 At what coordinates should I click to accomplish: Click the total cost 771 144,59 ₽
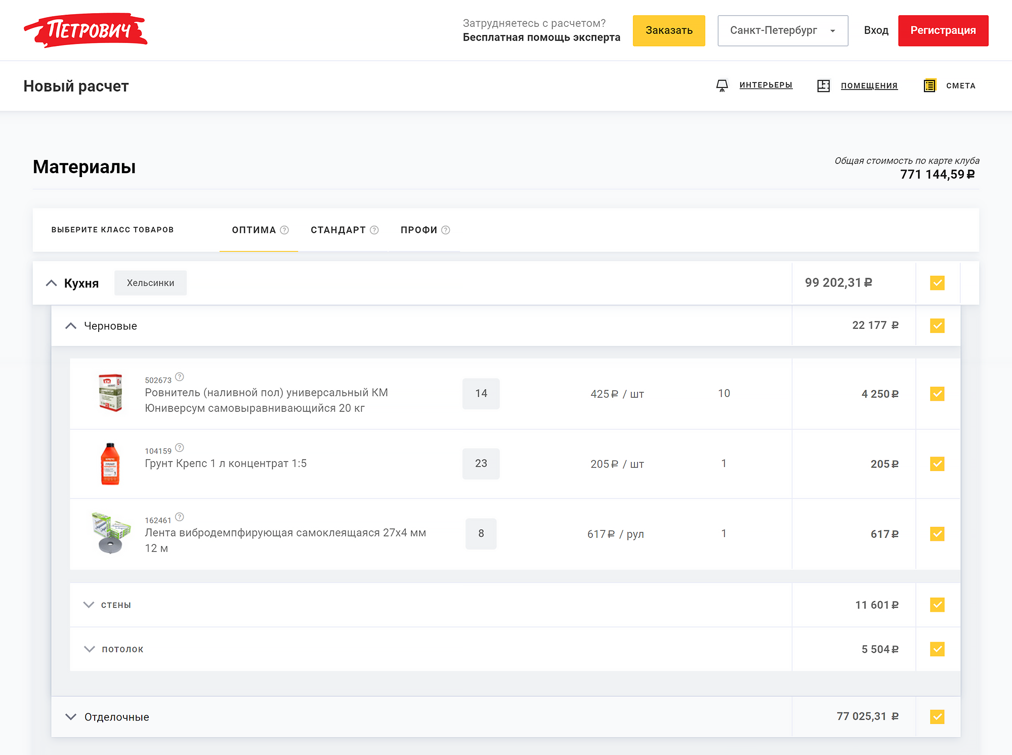click(937, 175)
